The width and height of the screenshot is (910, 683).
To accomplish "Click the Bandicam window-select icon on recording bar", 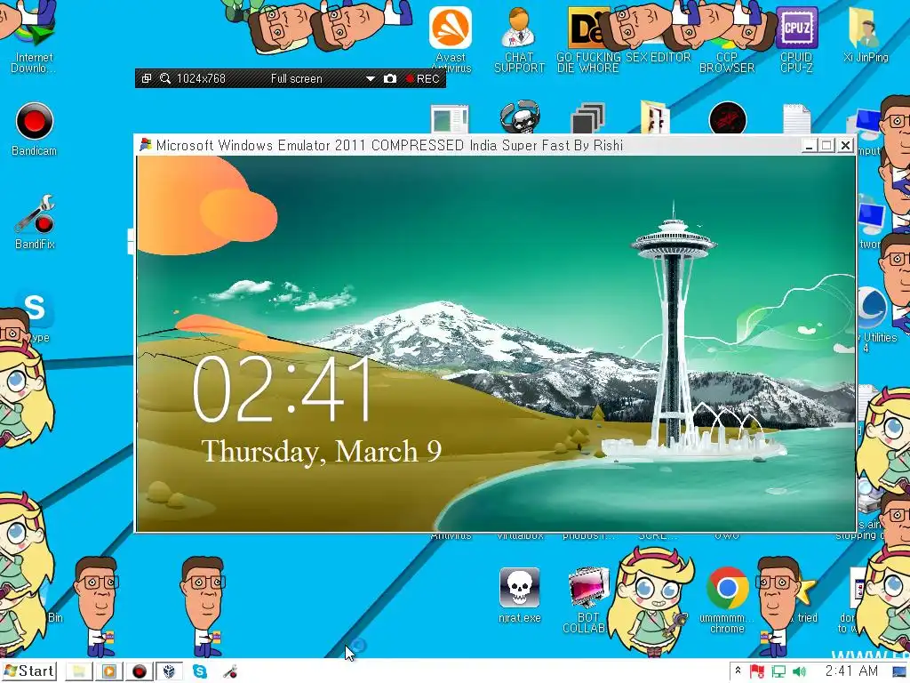I will [147, 78].
